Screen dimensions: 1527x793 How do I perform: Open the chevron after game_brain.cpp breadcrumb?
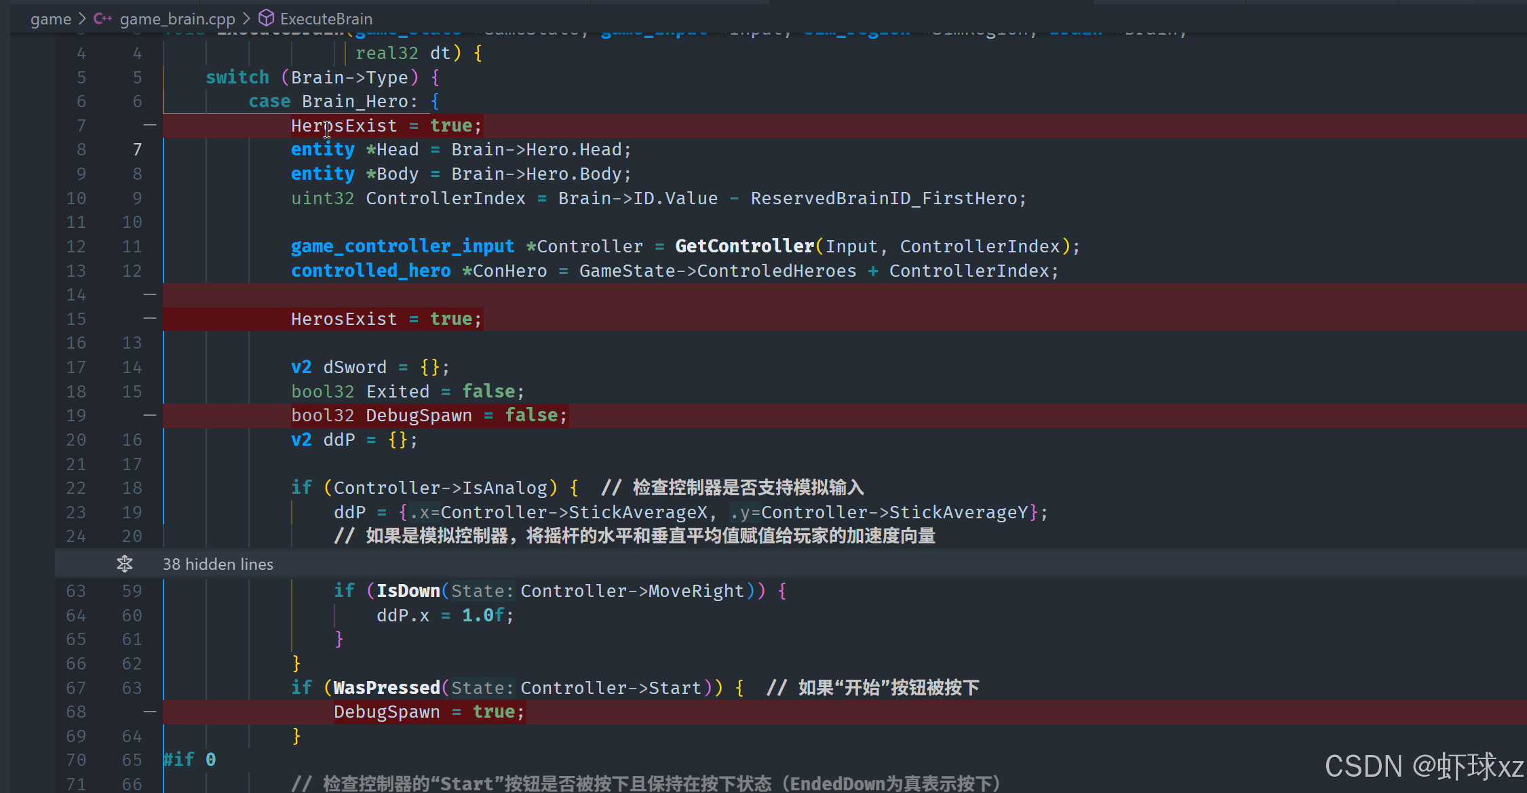(x=246, y=19)
